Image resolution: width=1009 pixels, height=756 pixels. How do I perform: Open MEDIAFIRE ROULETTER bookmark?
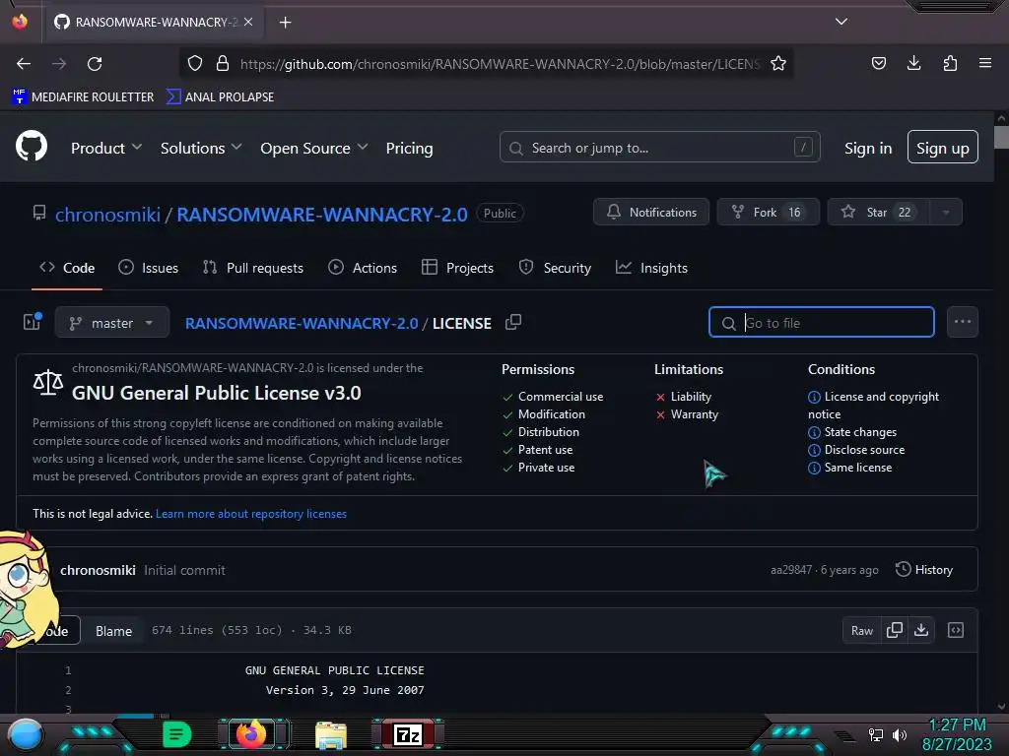(83, 97)
